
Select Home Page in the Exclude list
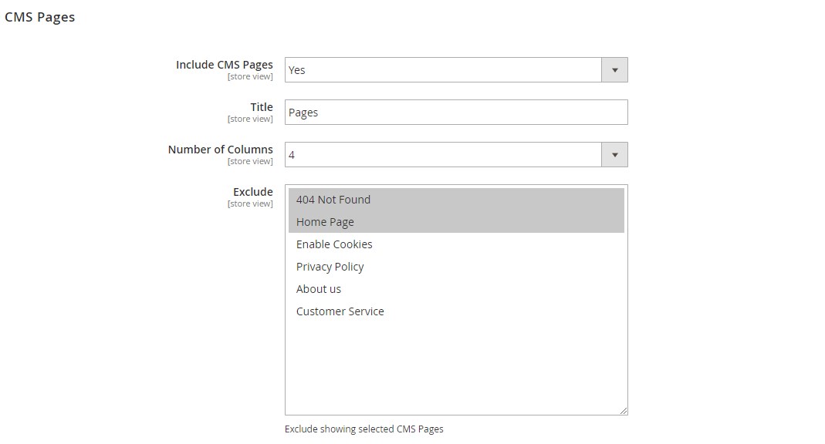(325, 222)
